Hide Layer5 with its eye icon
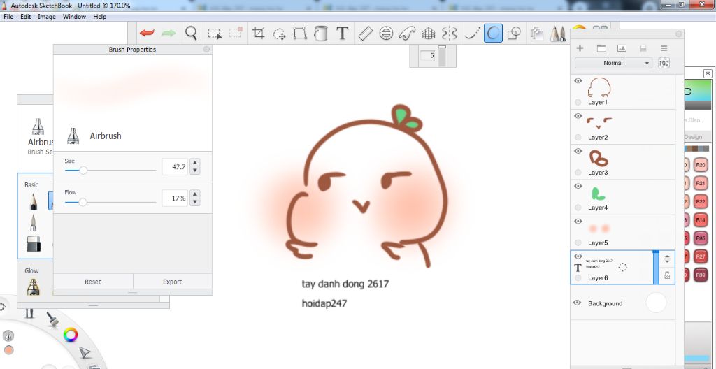The width and height of the screenshot is (716, 369). (578, 222)
